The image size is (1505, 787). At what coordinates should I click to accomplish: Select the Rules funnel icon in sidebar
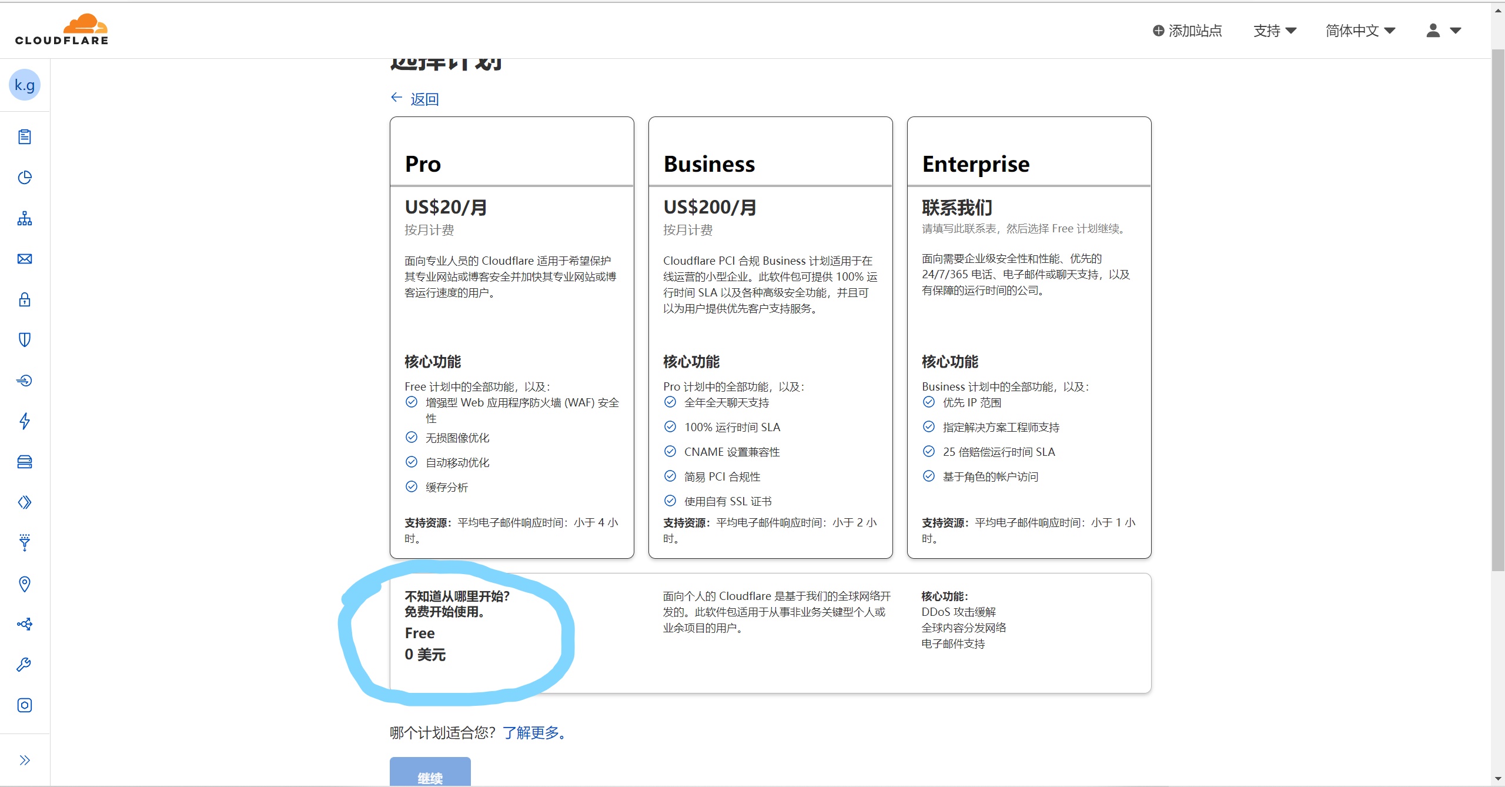[x=25, y=542]
